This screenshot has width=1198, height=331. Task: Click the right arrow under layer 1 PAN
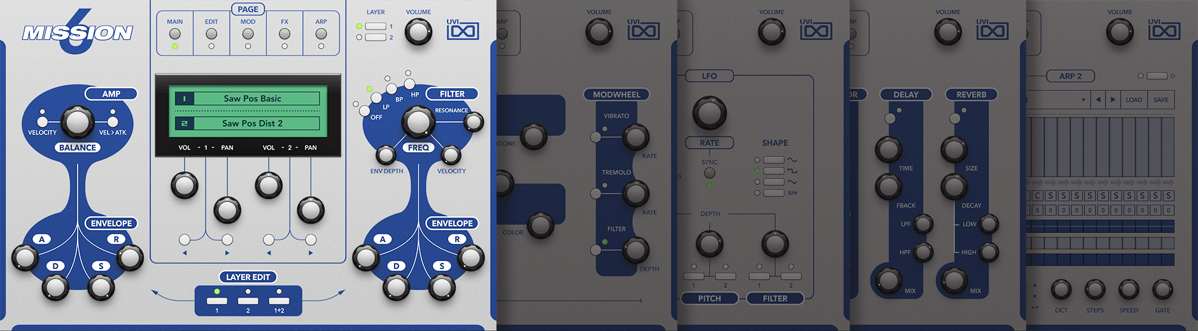click(x=227, y=253)
